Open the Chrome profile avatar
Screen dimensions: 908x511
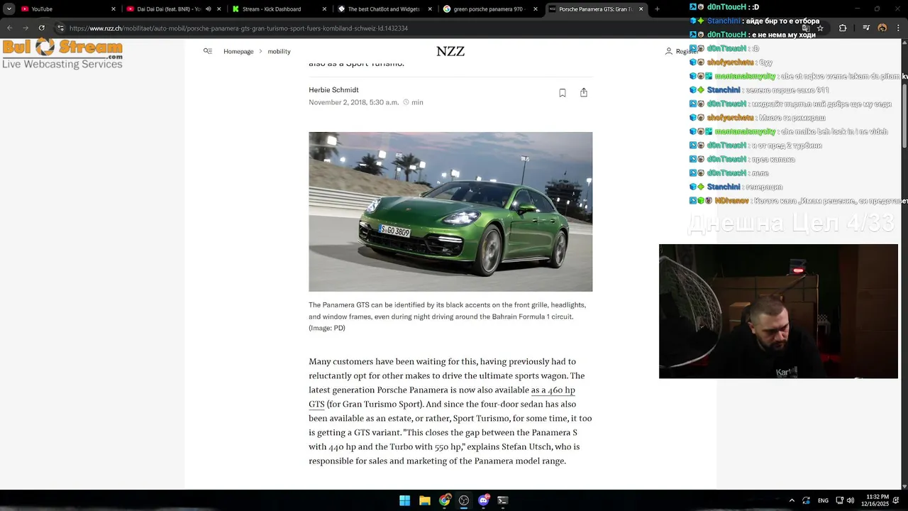point(882,28)
